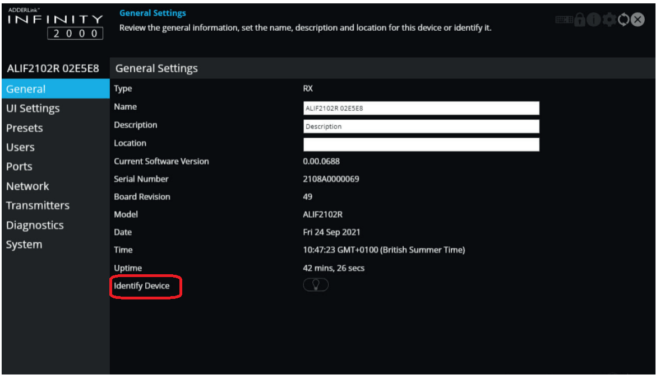This screenshot has width=656, height=375.
Task: Click the circular arrows refresh icon
Action: click(x=623, y=20)
